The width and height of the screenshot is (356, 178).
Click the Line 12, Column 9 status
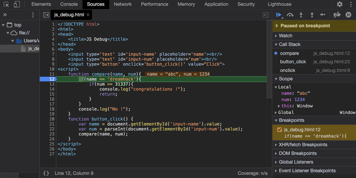(74, 173)
